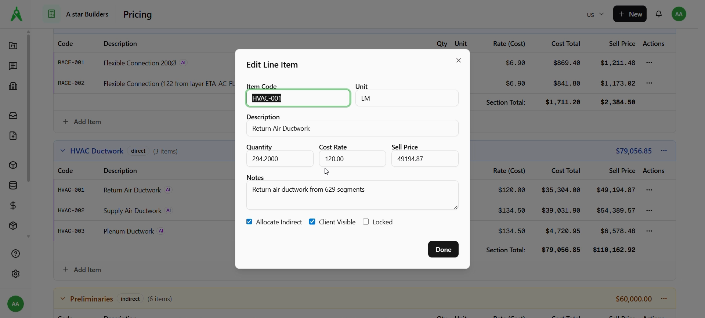Click the Cost Rate input field
The height and width of the screenshot is (318, 705).
(352, 159)
